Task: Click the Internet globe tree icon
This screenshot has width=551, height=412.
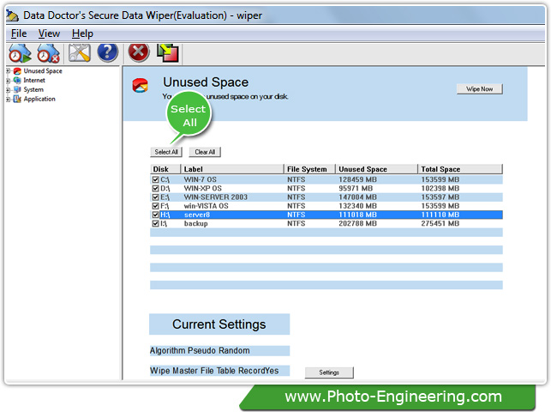Action: pos(17,80)
